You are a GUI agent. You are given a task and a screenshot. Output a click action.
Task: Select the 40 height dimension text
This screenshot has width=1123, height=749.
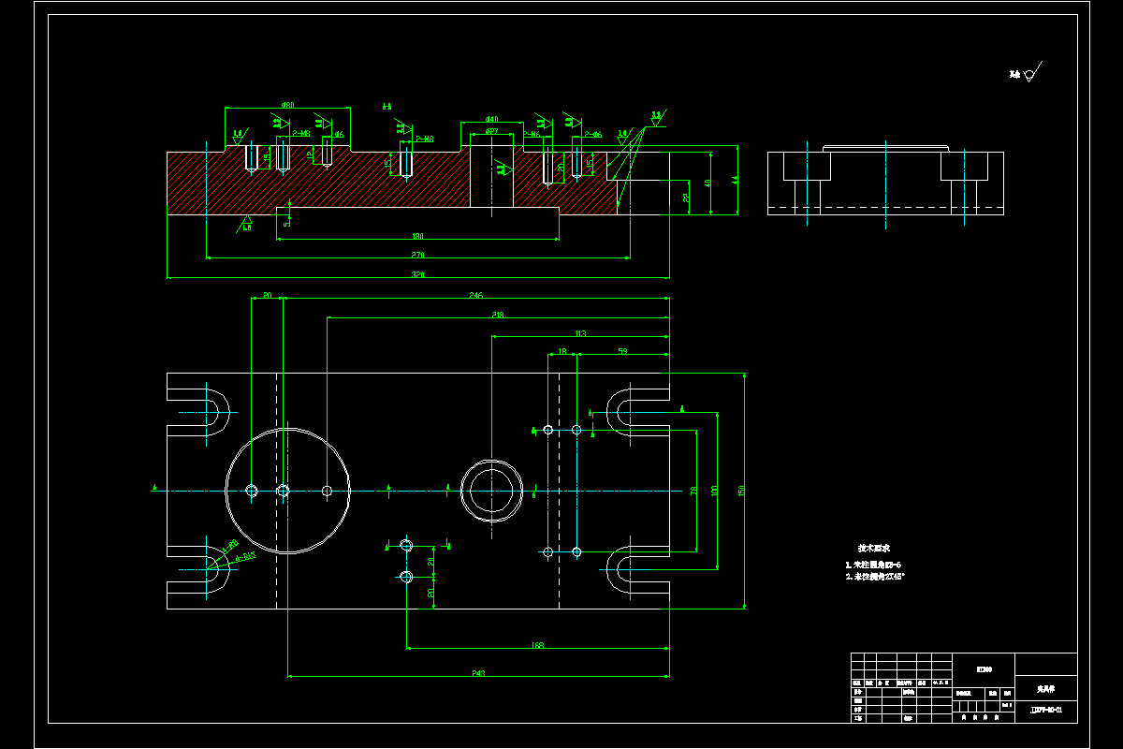(708, 183)
